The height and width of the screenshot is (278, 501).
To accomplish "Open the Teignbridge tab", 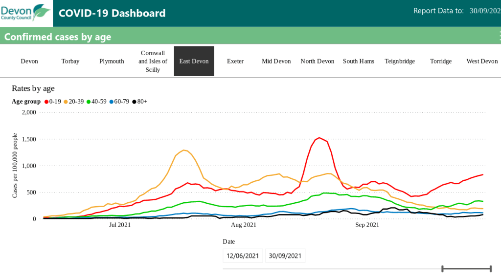I will coord(400,61).
